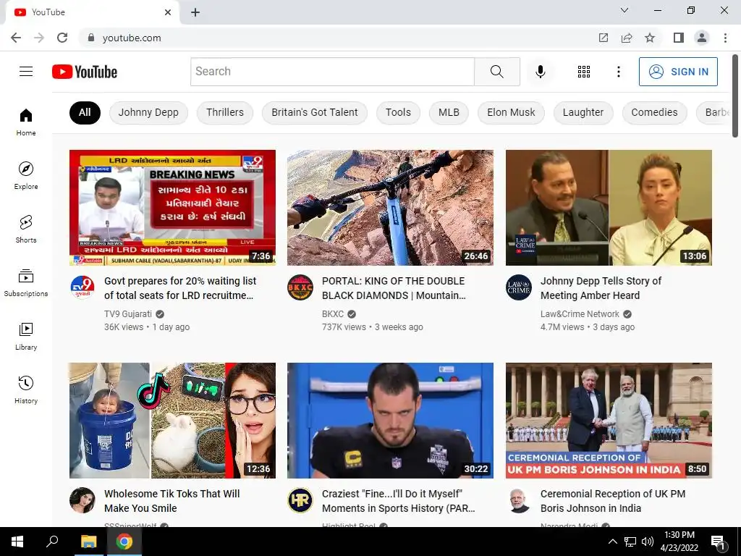741x556 pixels.
Task: Open Wholesome Tik Toks title
Action: [172, 501]
